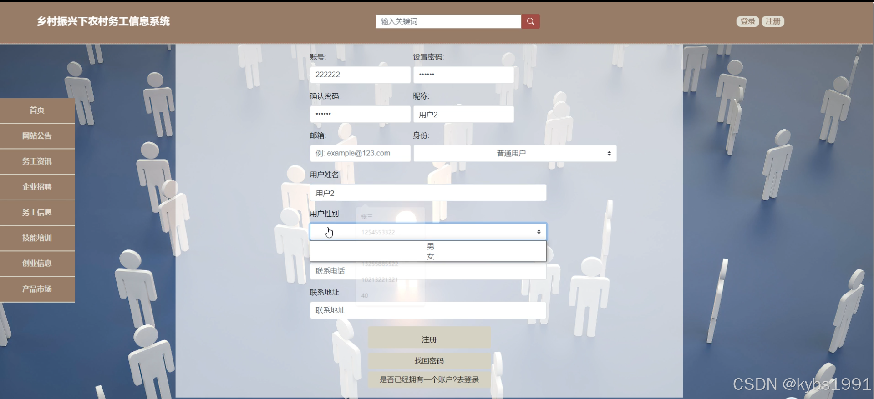Click the 确认密码 password field
The width and height of the screenshot is (874, 399).
[x=360, y=114]
